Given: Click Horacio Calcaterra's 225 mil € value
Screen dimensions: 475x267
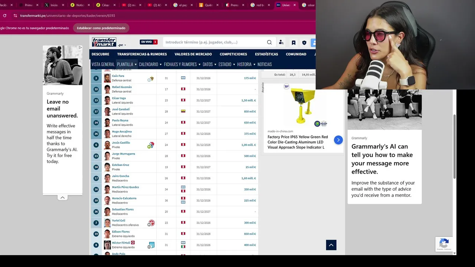Looking at the screenshot, I should (x=250, y=201).
